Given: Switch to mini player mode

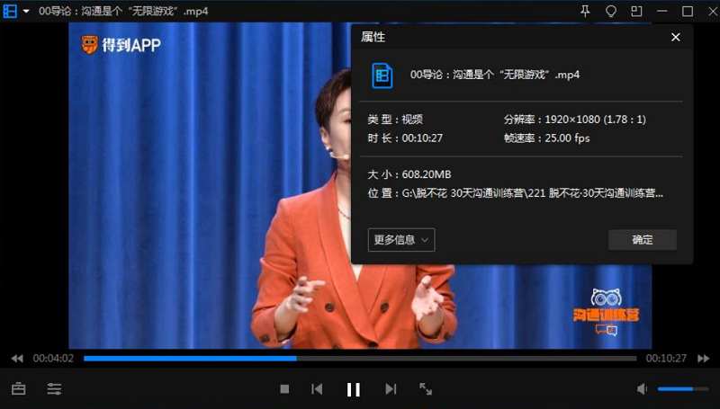Looking at the screenshot, I should [x=636, y=12].
